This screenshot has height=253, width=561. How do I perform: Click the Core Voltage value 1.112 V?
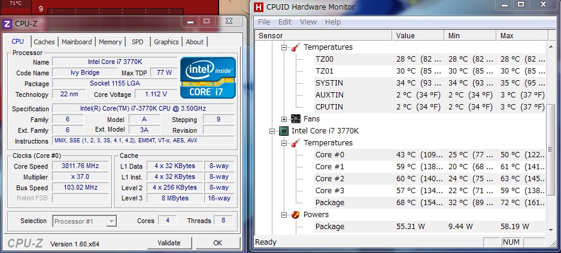coord(156,95)
